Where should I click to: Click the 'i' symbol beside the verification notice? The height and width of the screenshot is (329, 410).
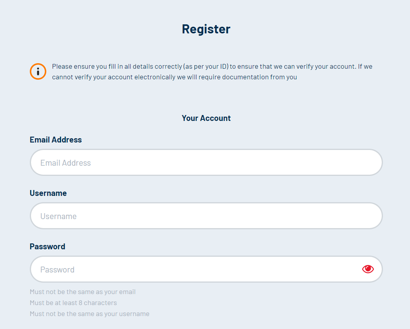(x=38, y=71)
